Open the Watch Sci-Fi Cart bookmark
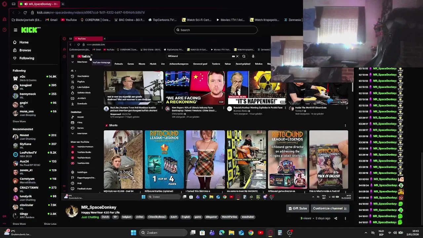The width and height of the screenshot is (423, 238). pos(196,20)
